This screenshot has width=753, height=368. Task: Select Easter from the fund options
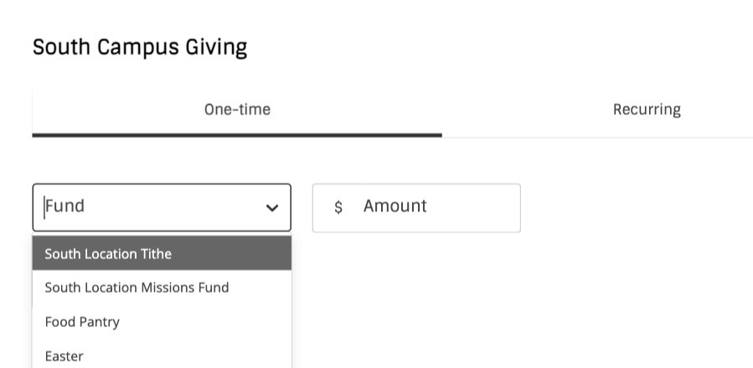[64, 356]
